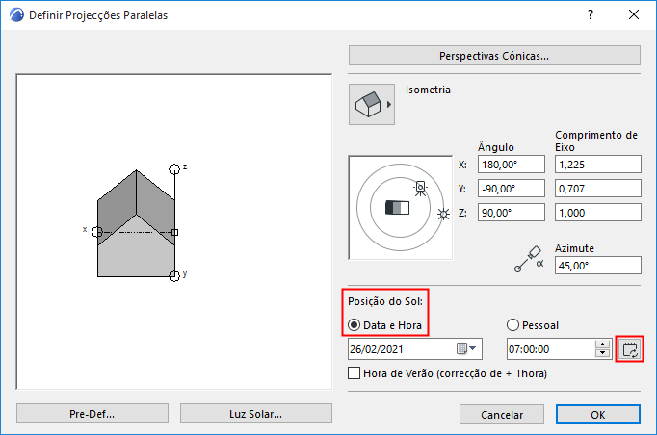The height and width of the screenshot is (435, 657).
Task: Click the Azimute value field
Action: point(597,265)
